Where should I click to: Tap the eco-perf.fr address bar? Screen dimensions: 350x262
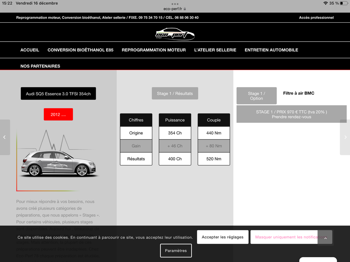pyautogui.click(x=175, y=9)
